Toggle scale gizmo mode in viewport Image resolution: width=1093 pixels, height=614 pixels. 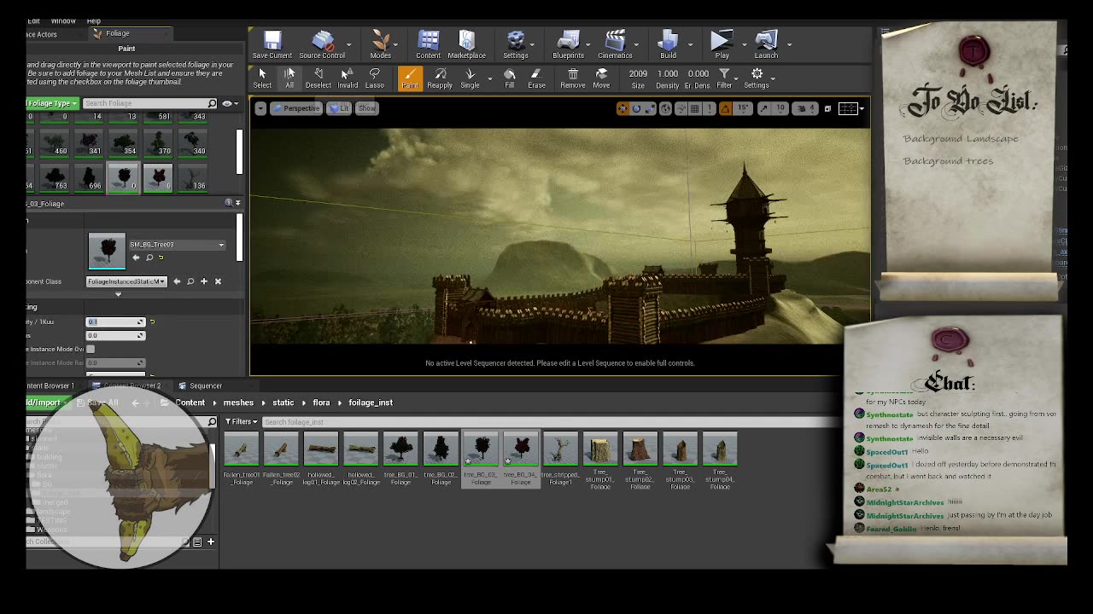click(x=649, y=108)
